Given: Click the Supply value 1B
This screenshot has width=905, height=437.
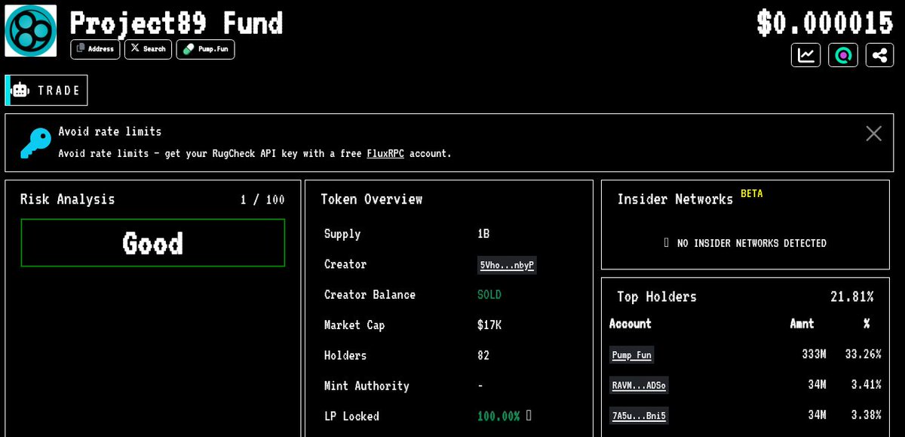Looking at the screenshot, I should tap(483, 234).
